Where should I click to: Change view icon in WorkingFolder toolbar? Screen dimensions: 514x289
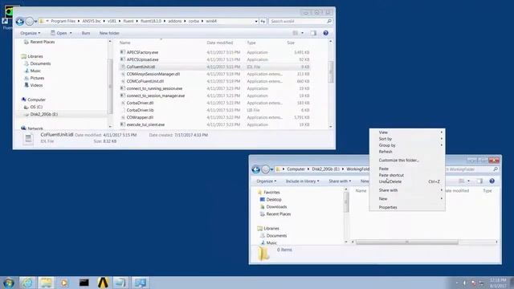pyautogui.click(x=462, y=181)
